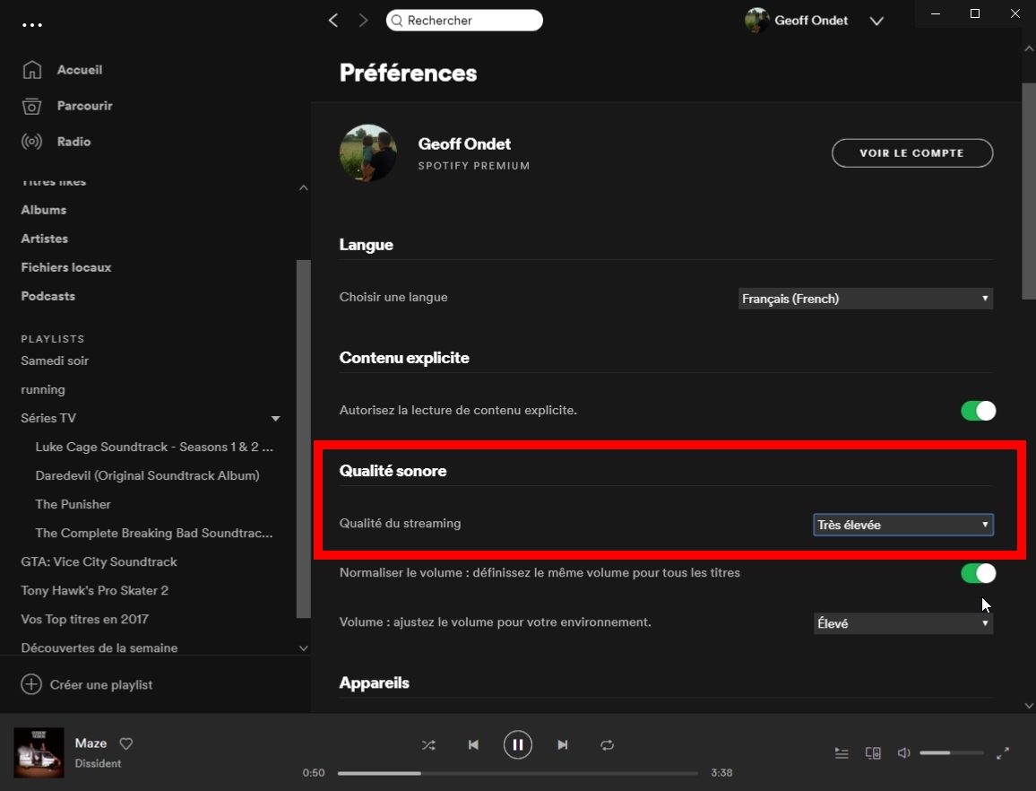Open Découvertes de la semaine playlist

coord(99,648)
